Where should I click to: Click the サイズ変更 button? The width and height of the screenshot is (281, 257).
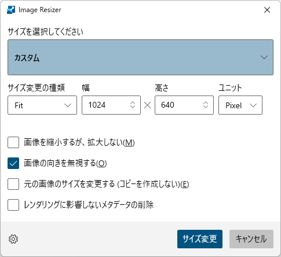tap(200, 239)
